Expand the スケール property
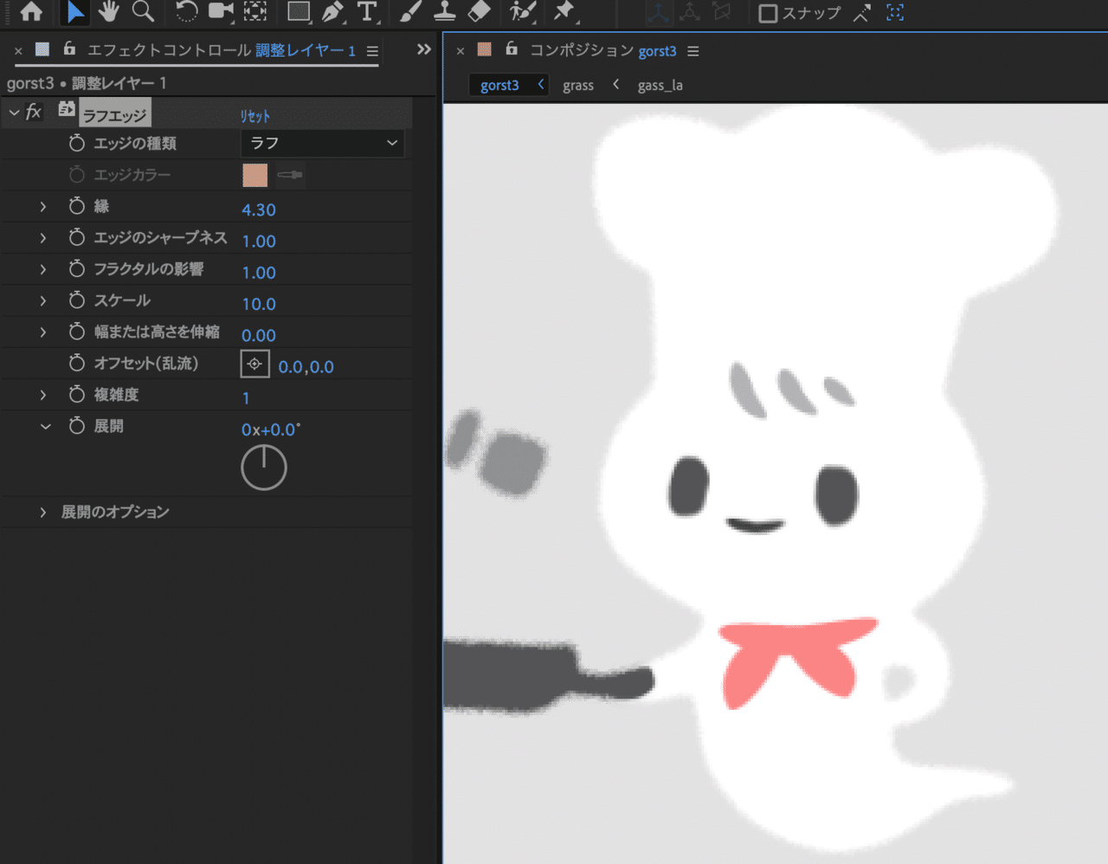The width and height of the screenshot is (1108, 864). tap(42, 300)
